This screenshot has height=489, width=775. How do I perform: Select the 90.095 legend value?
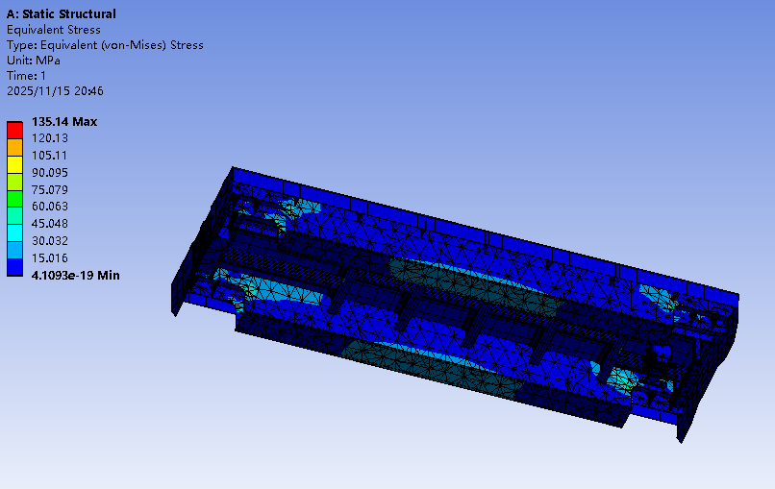50,173
